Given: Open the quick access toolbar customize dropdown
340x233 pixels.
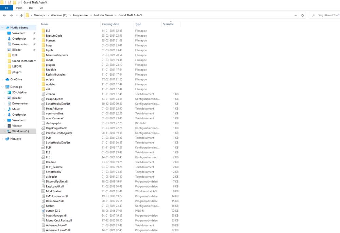Looking at the screenshot, I should pos(19,3).
